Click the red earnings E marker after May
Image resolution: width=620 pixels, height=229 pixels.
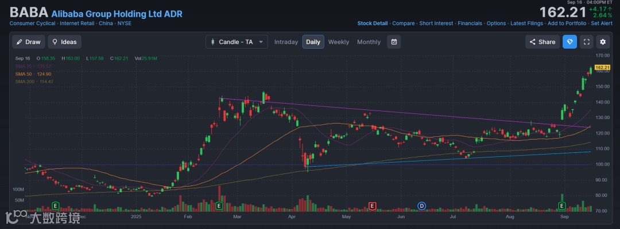(371, 206)
